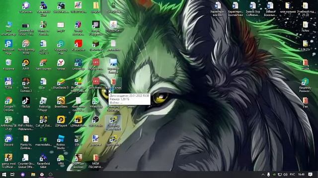This screenshot has width=318, height=178.
Task: Select the Totally Accurate game shortcut
Action: pyautogui.click(x=79, y=28)
